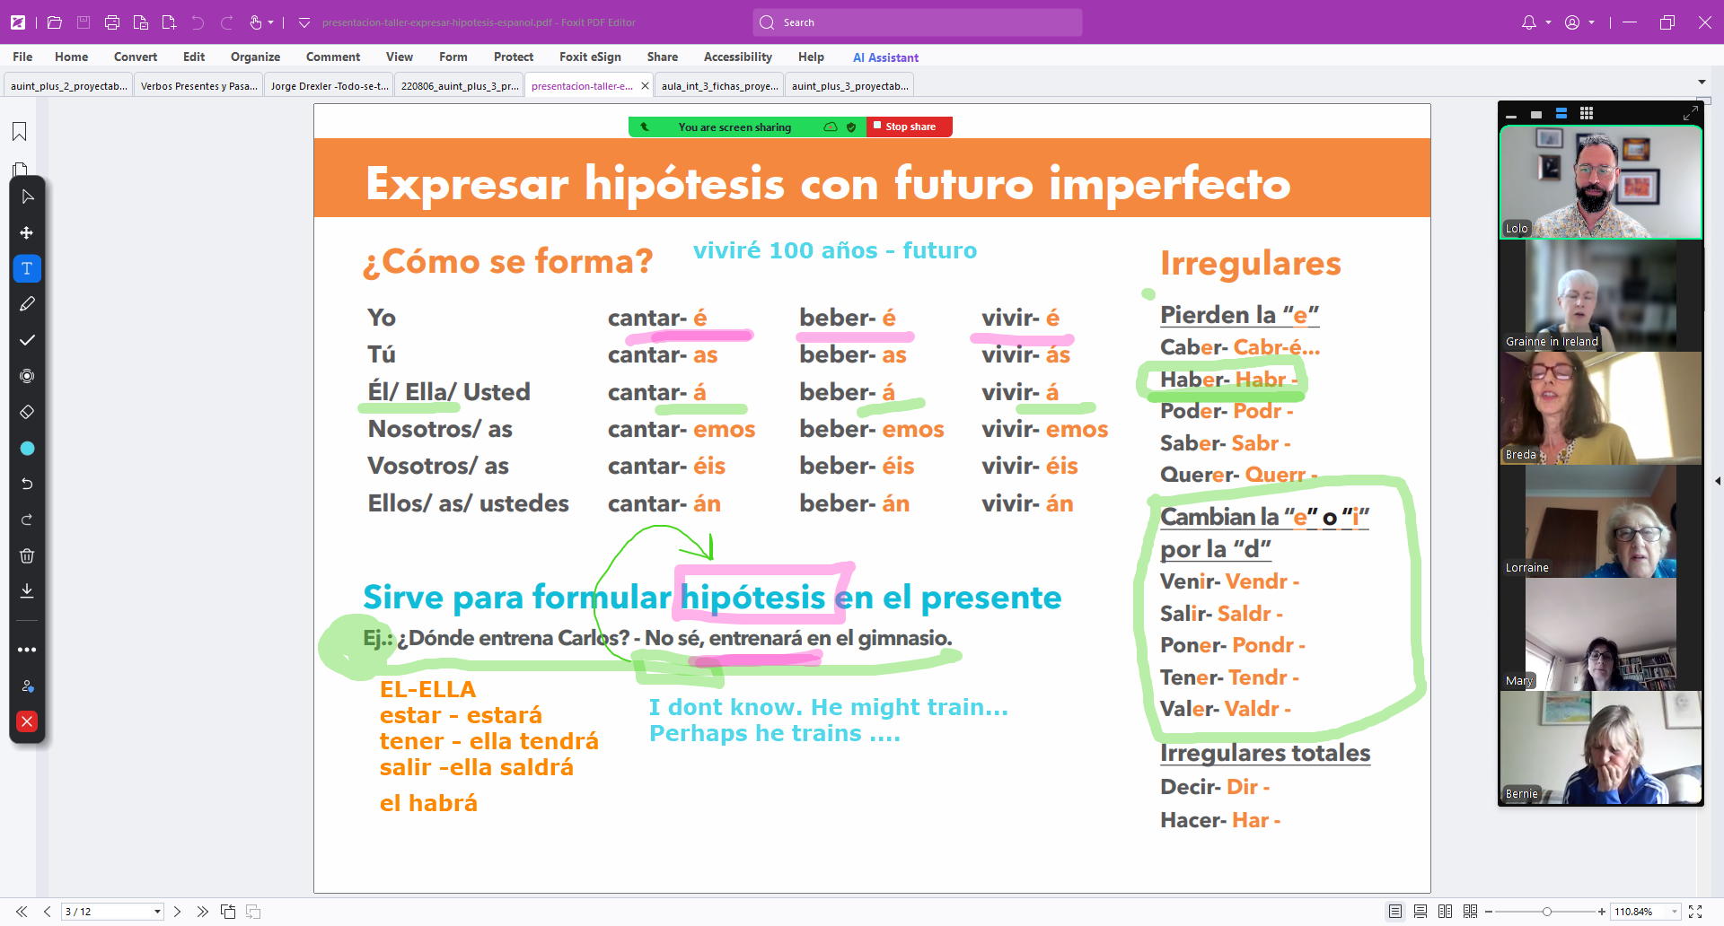Click the Open file folder icon
Image resolution: width=1724 pixels, height=926 pixels.
point(55,22)
